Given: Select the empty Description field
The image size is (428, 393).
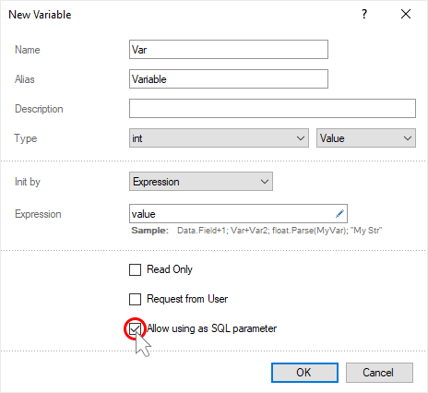Looking at the screenshot, I should (x=272, y=109).
